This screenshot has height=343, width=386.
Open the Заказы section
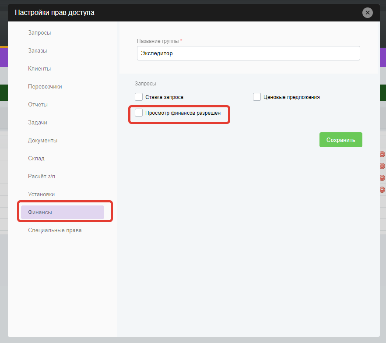point(38,50)
